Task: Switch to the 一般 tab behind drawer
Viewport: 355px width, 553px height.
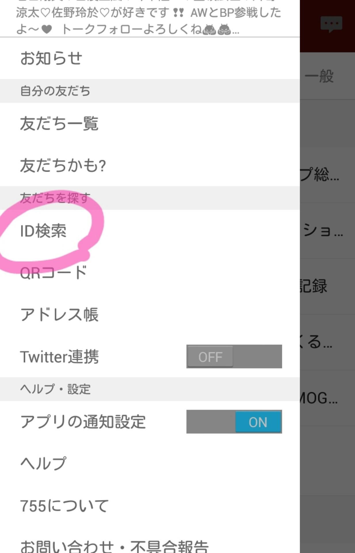Action: [319, 77]
